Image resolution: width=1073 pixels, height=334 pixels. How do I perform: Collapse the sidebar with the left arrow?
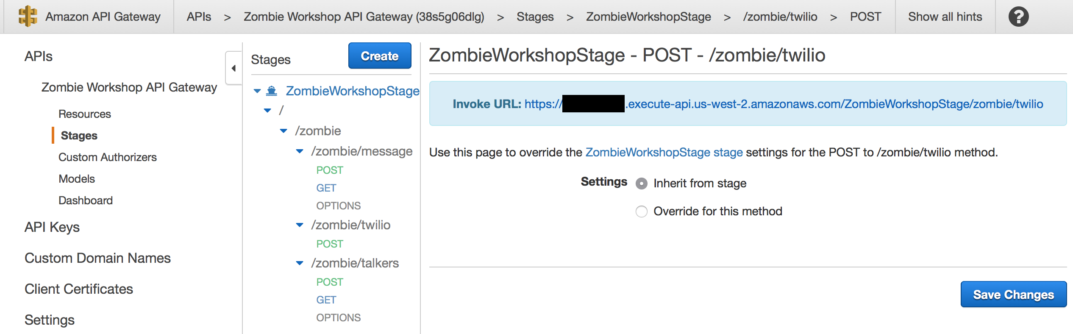(234, 68)
